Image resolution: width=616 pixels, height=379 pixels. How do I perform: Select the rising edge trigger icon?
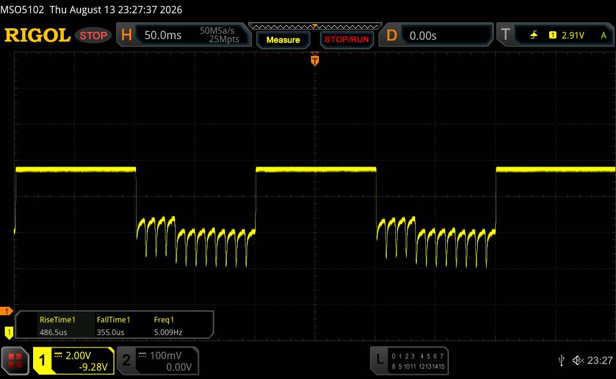(x=534, y=35)
